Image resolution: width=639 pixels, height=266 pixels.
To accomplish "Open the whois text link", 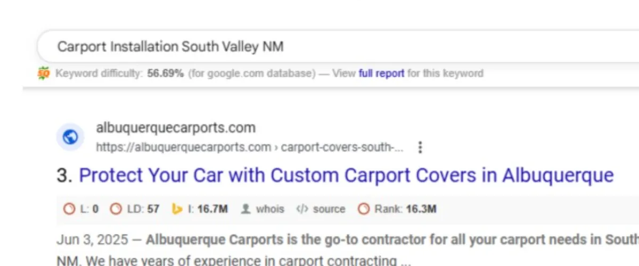I will [270, 209].
